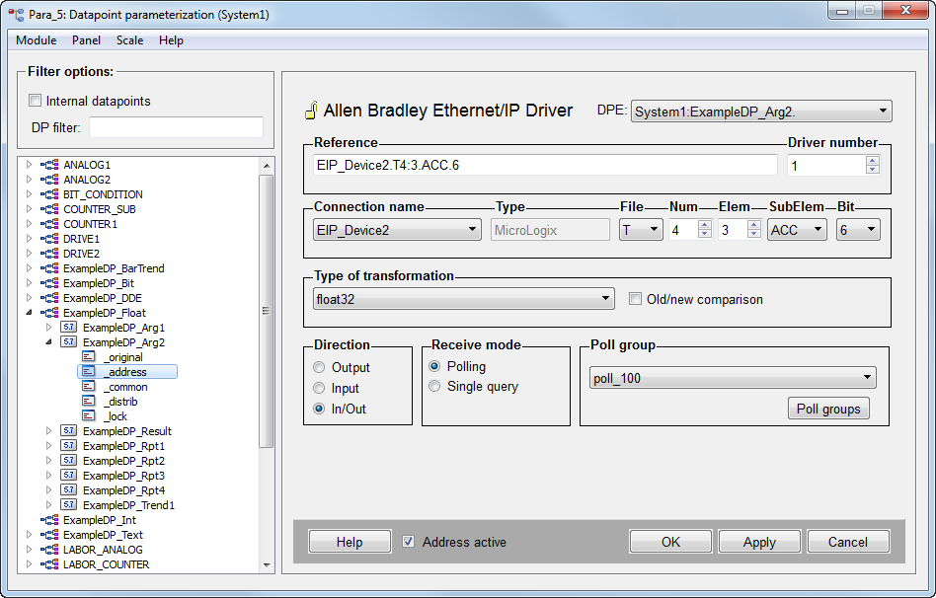Image resolution: width=936 pixels, height=598 pixels.
Task: Click the _distrib config icon
Action: tap(89, 402)
